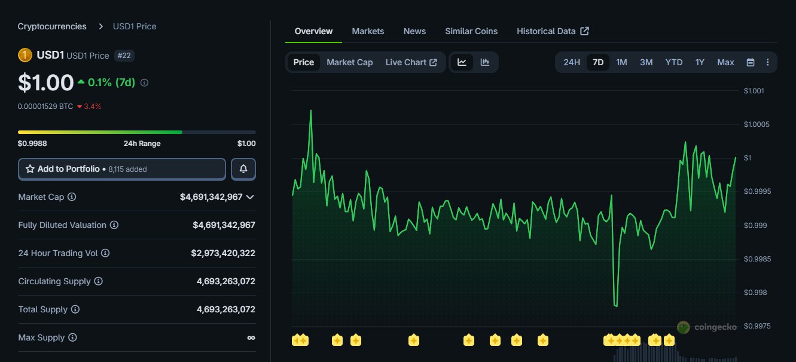
Task: Click Add to Portfolio button
Action: tap(122, 169)
